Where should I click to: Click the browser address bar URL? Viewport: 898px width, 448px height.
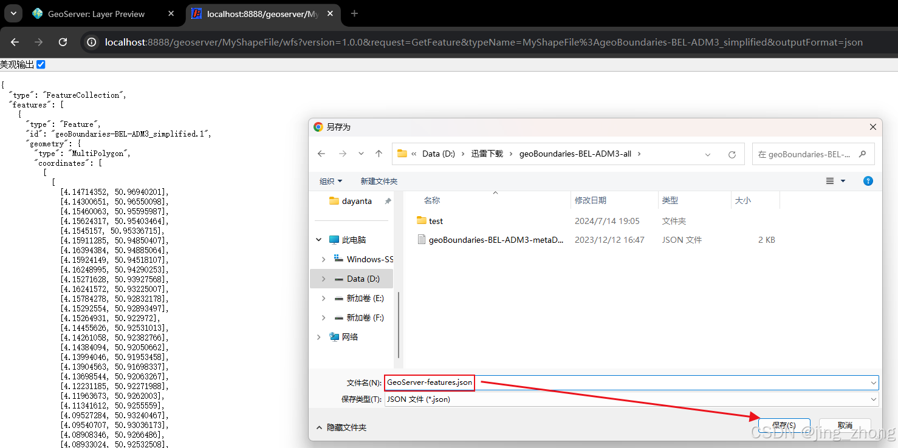point(484,42)
